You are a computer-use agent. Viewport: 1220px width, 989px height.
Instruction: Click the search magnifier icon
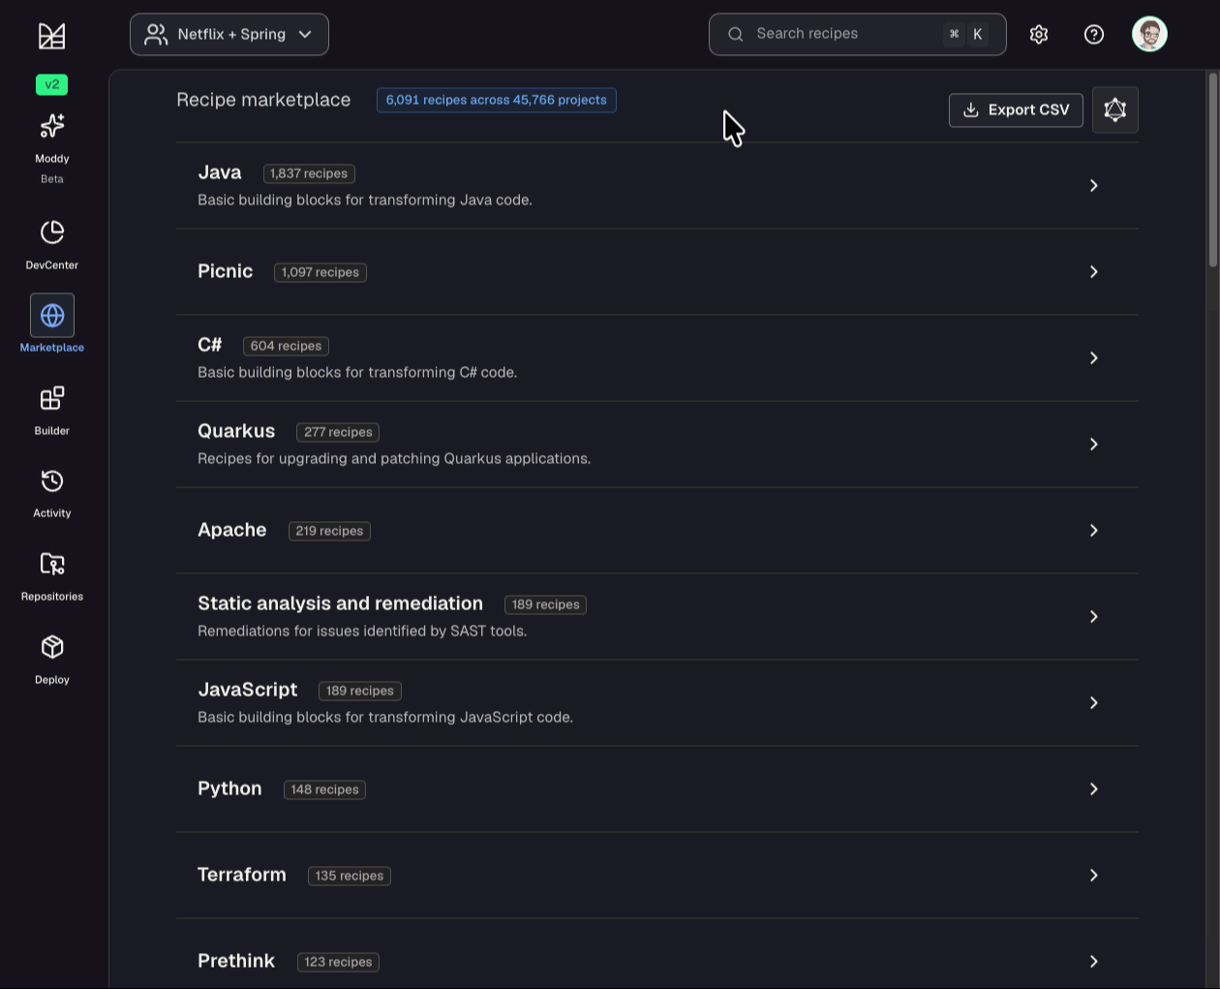point(736,34)
